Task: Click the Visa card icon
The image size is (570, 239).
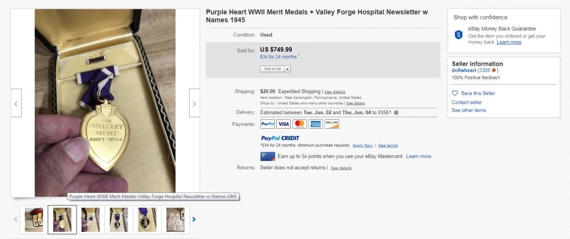Action: [x=283, y=124]
